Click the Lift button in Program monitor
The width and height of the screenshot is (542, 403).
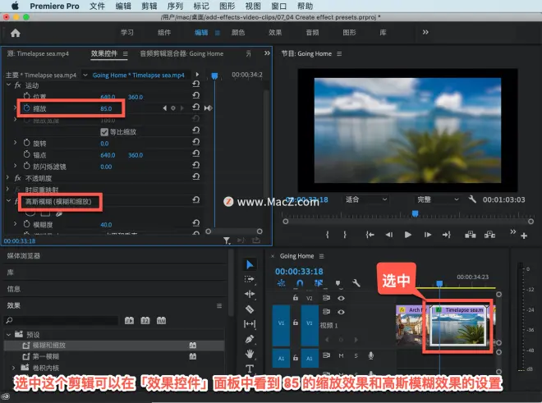[x=470, y=235]
